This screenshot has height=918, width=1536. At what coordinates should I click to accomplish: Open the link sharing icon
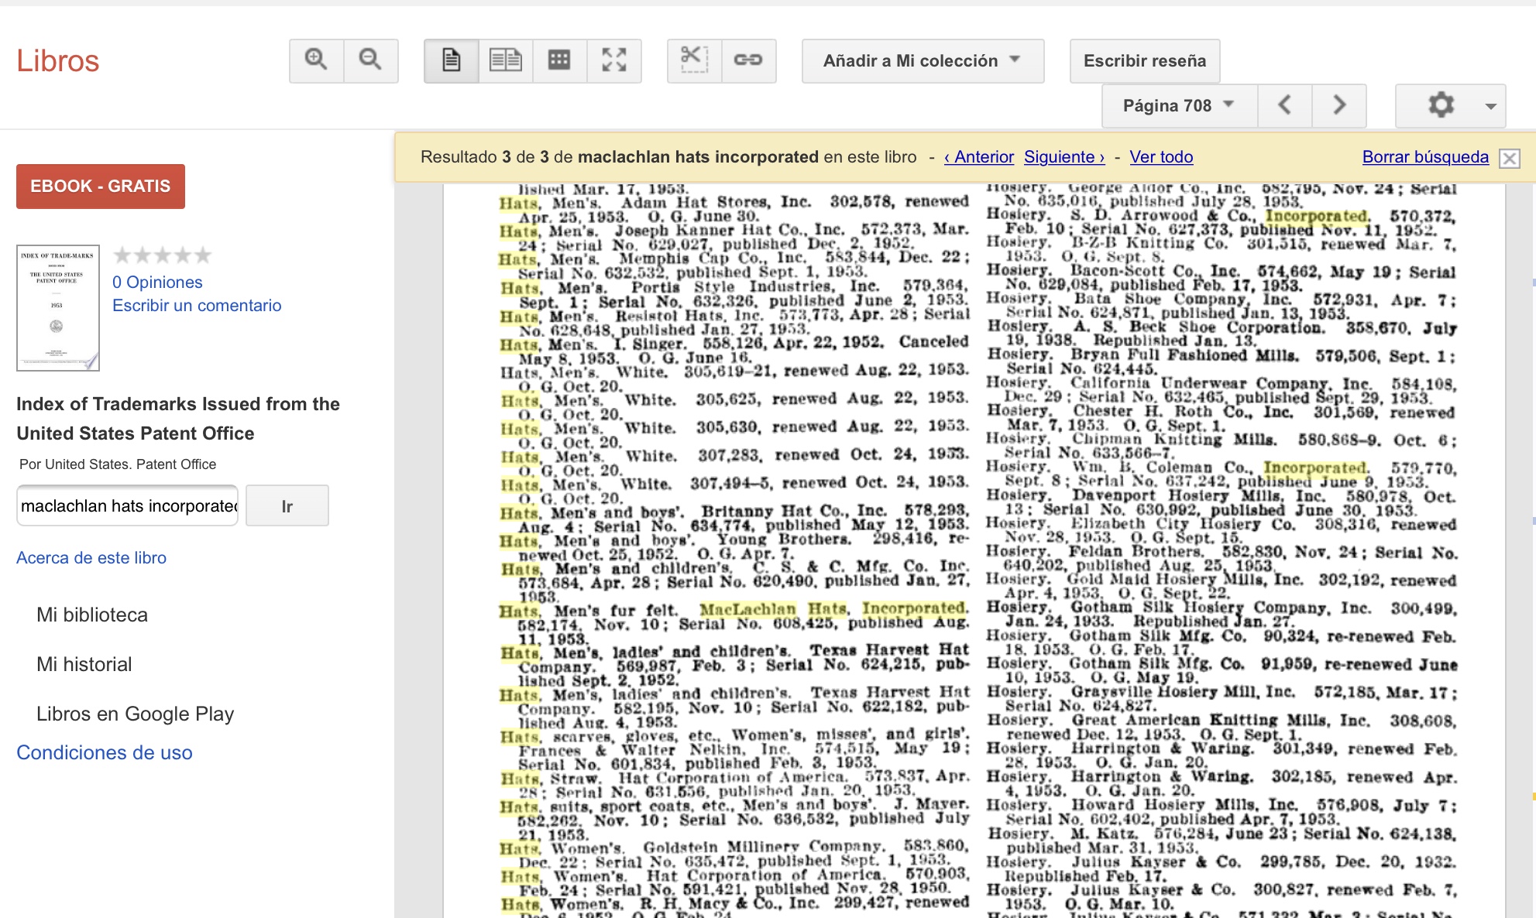748,60
